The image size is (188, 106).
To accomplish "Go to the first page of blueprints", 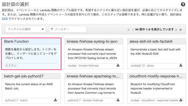I will pyautogui.click(x=128, y=30).
